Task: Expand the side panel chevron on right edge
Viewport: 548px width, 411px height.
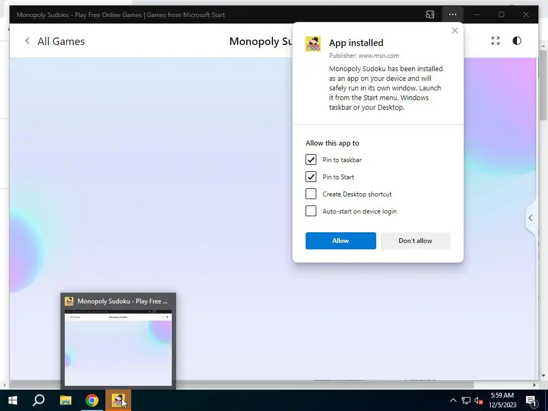Action: click(x=530, y=218)
